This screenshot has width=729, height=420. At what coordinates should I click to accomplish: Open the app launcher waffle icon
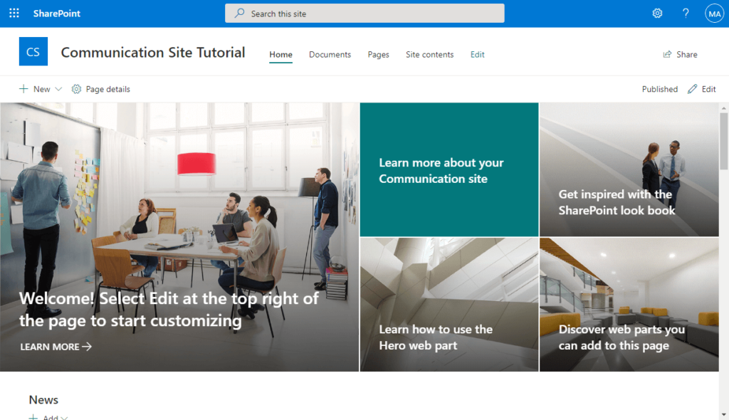[x=14, y=13]
